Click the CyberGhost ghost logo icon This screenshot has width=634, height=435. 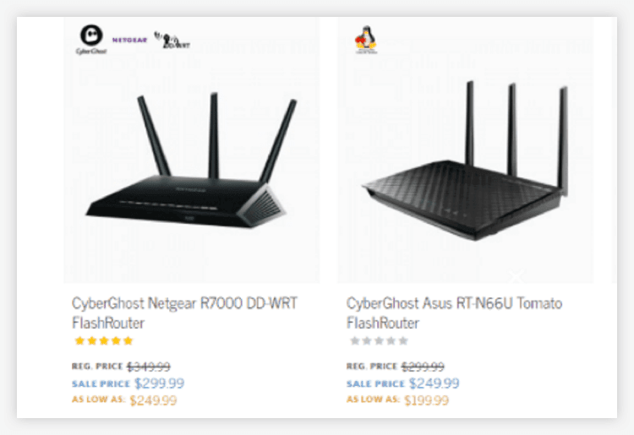(x=91, y=39)
